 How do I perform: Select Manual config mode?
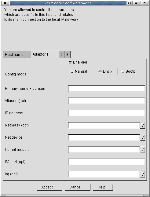pyautogui.click(x=79, y=71)
